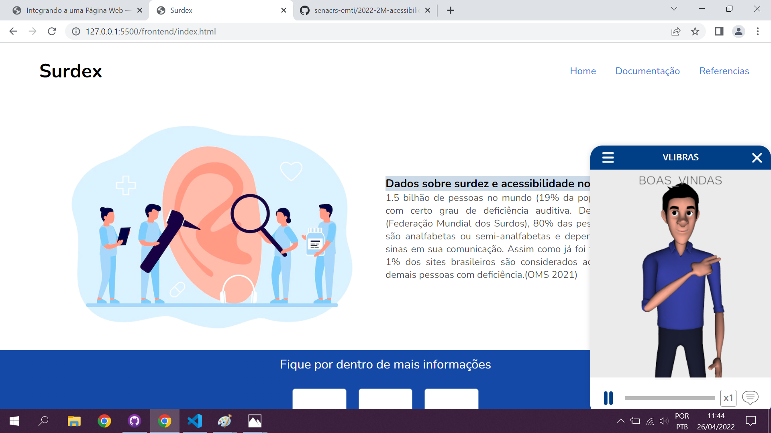The height and width of the screenshot is (433, 771).
Task: Close the VLibras widget panel
Action: coord(757,158)
